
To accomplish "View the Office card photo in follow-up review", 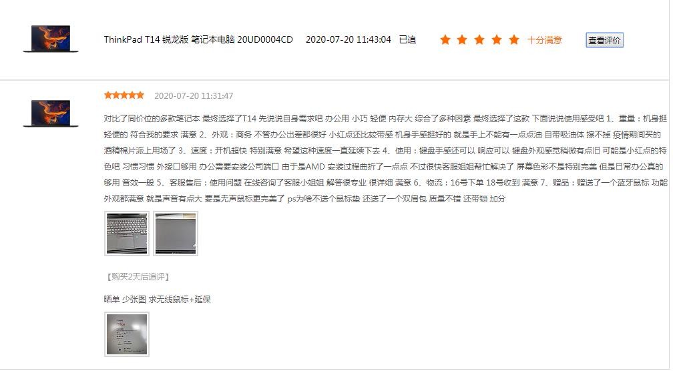I will 127,334.
